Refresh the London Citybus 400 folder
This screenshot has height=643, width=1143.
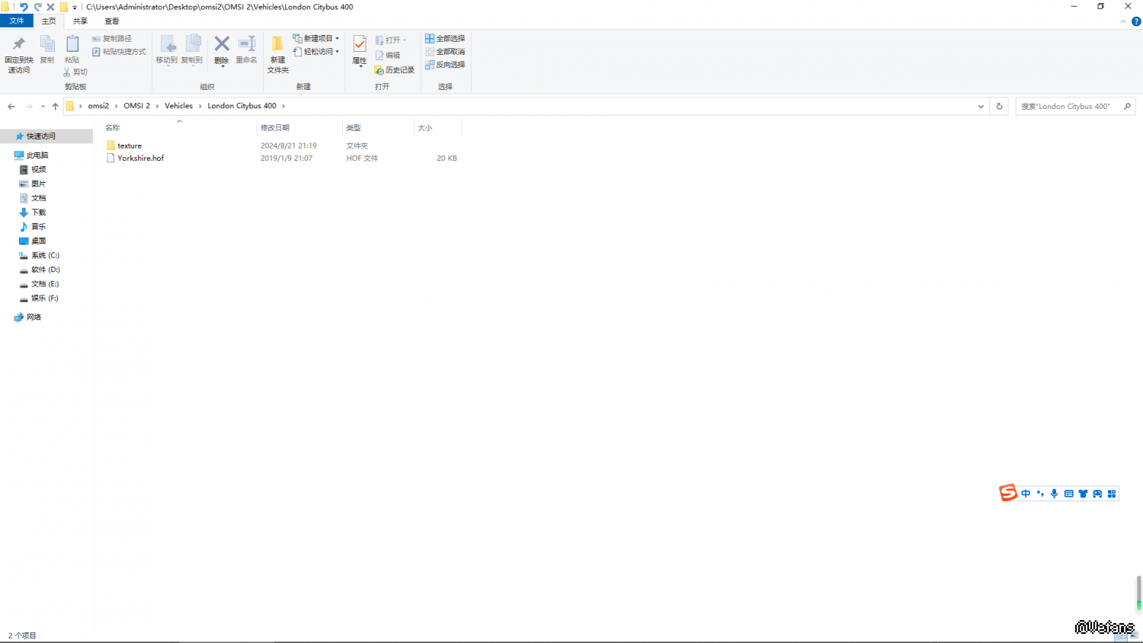coord(1000,106)
